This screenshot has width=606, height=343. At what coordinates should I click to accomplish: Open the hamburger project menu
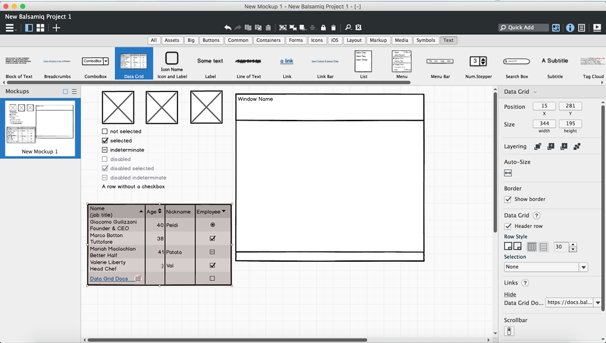tap(10, 28)
